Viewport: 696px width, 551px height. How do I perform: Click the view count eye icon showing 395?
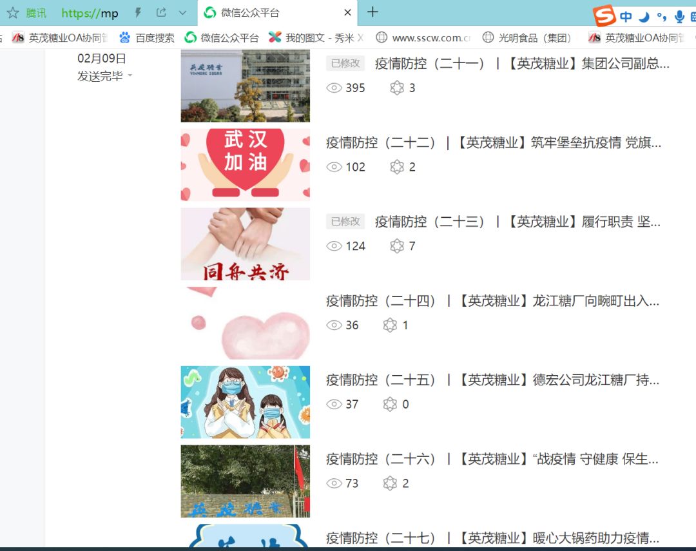pos(334,88)
